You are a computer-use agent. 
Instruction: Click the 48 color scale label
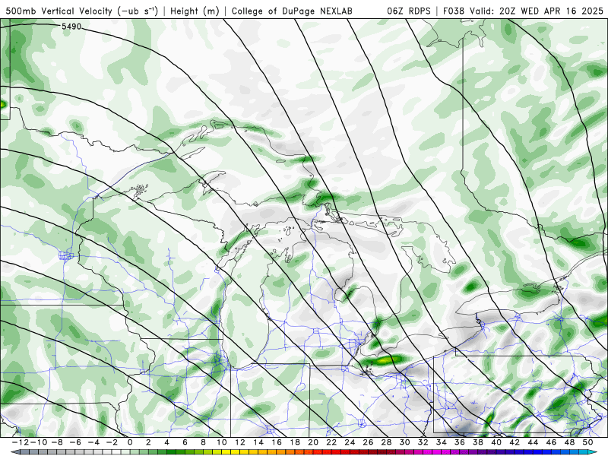(x=569, y=442)
